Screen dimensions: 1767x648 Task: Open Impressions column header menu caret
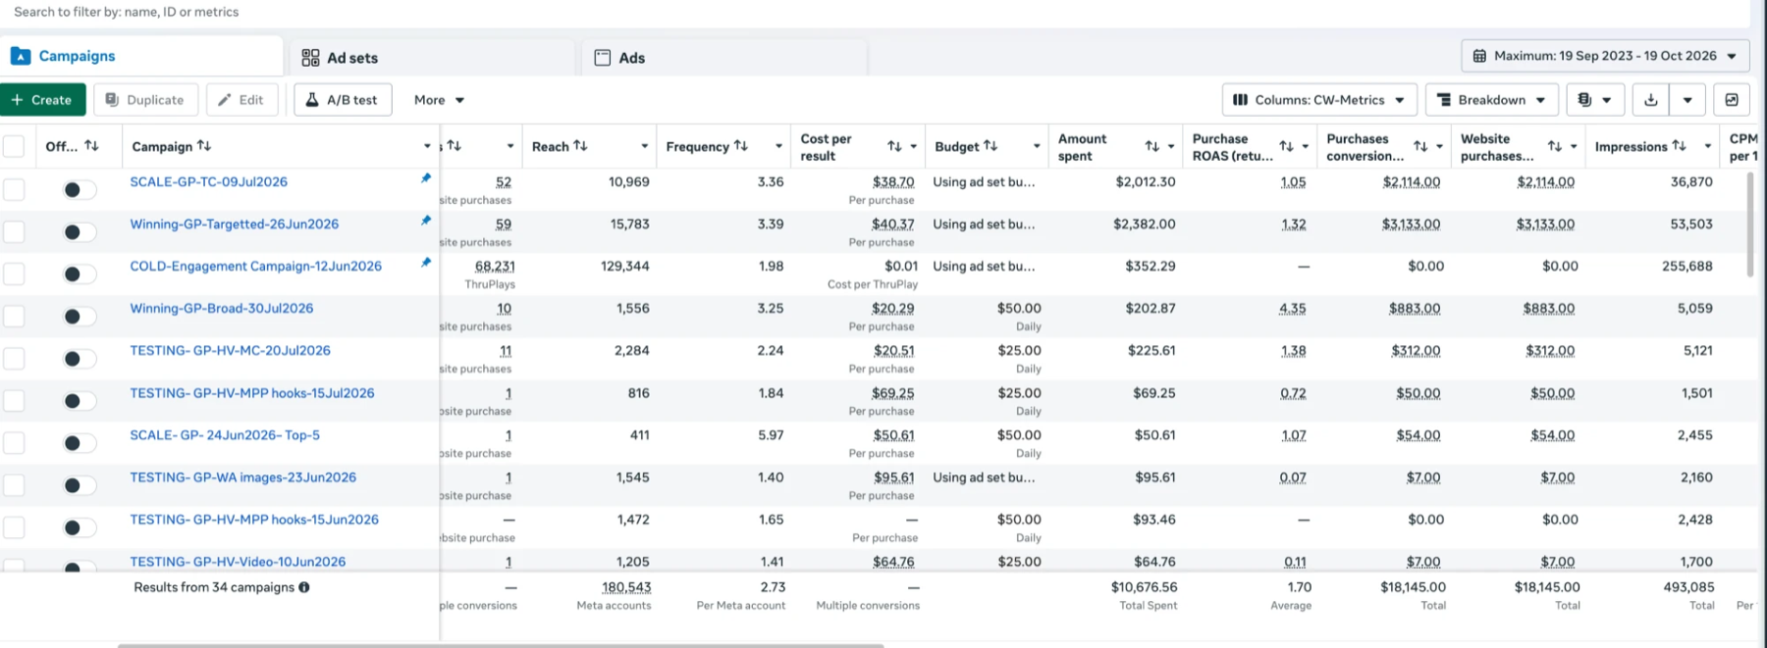click(1708, 146)
